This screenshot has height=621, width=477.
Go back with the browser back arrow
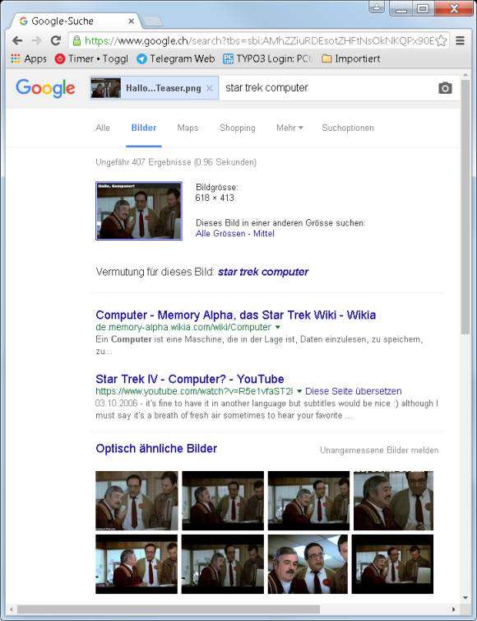click(x=17, y=40)
